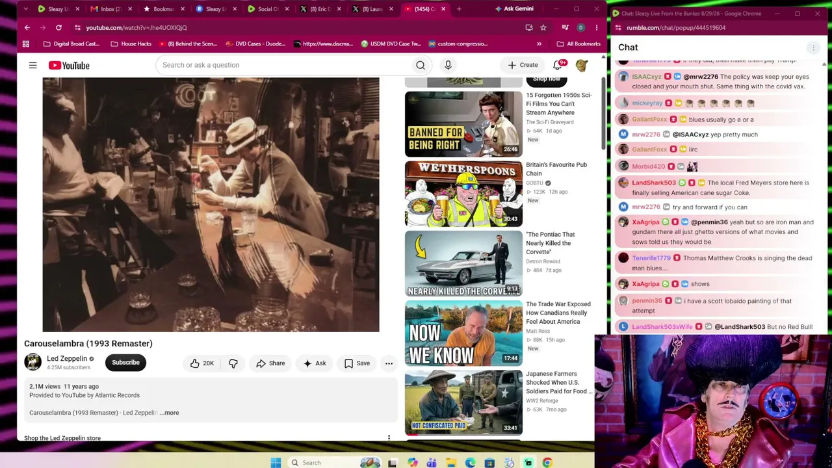Open Copilot from the taskbar
The image size is (832, 468).
coord(412,463)
